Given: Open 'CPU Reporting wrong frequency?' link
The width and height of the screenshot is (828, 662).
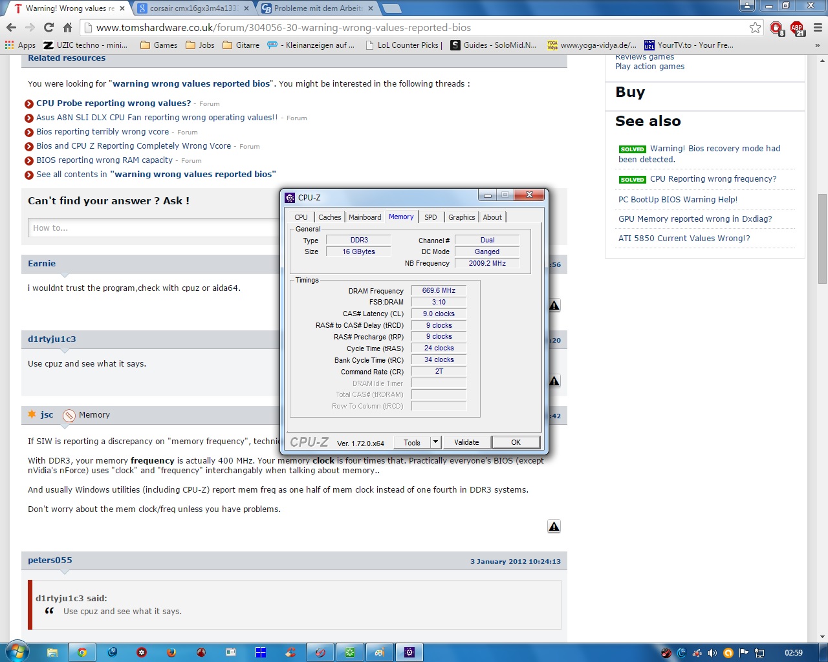Looking at the screenshot, I should pyautogui.click(x=713, y=179).
